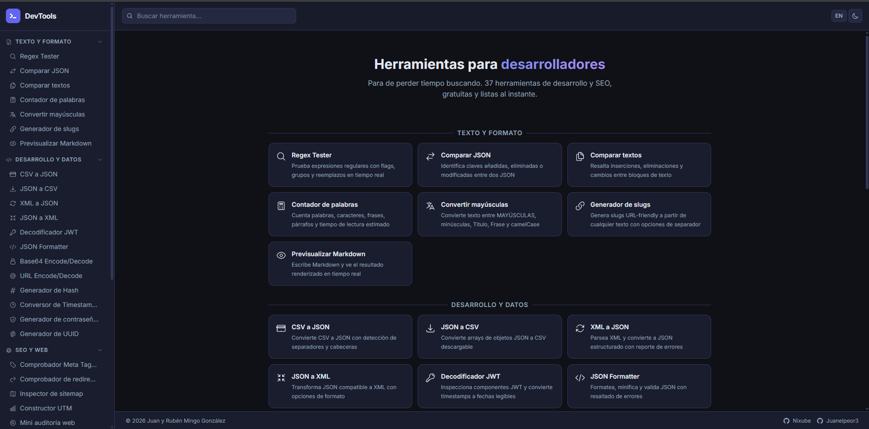869x429 pixels.
Task: Click the TEXTO Y FORMATO document icon
Action: (9, 42)
